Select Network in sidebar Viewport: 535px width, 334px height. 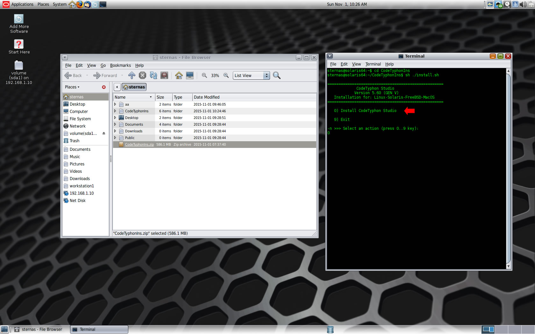pyautogui.click(x=86, y=126)
